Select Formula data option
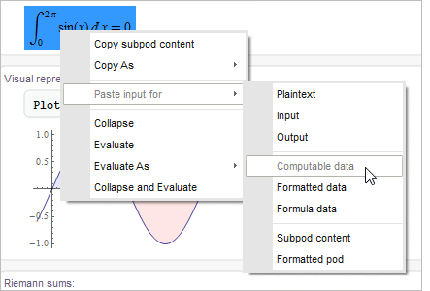The height and width of the screenshot is (291, 430). [x=306, y=209]
